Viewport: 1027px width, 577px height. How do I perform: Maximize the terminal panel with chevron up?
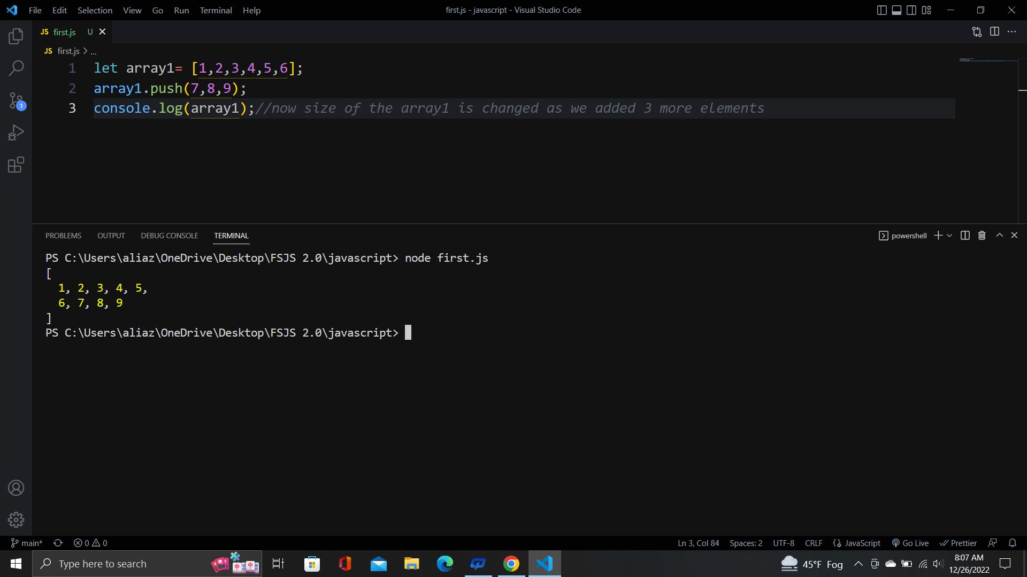[x=999, y=236]
